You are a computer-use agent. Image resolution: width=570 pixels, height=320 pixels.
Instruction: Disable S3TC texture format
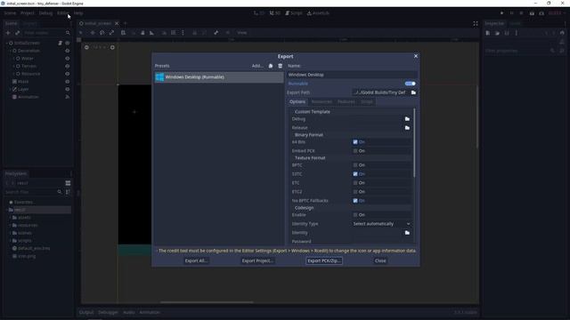click(355, 174)
